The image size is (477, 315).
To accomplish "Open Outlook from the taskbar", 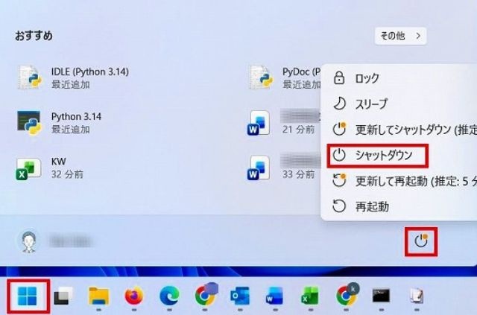I will [240, 296].
